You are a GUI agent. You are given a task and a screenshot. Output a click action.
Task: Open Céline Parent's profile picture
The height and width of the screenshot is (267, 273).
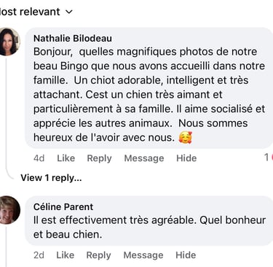point(9,210)
